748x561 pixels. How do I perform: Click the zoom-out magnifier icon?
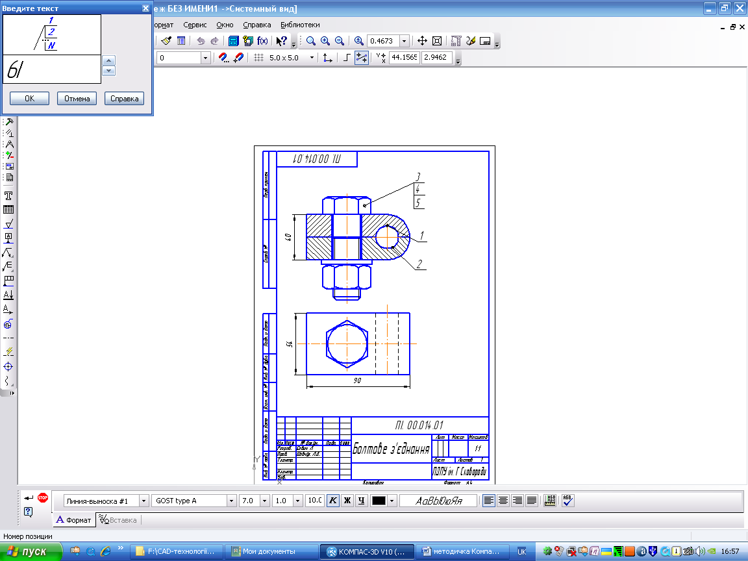339,41
